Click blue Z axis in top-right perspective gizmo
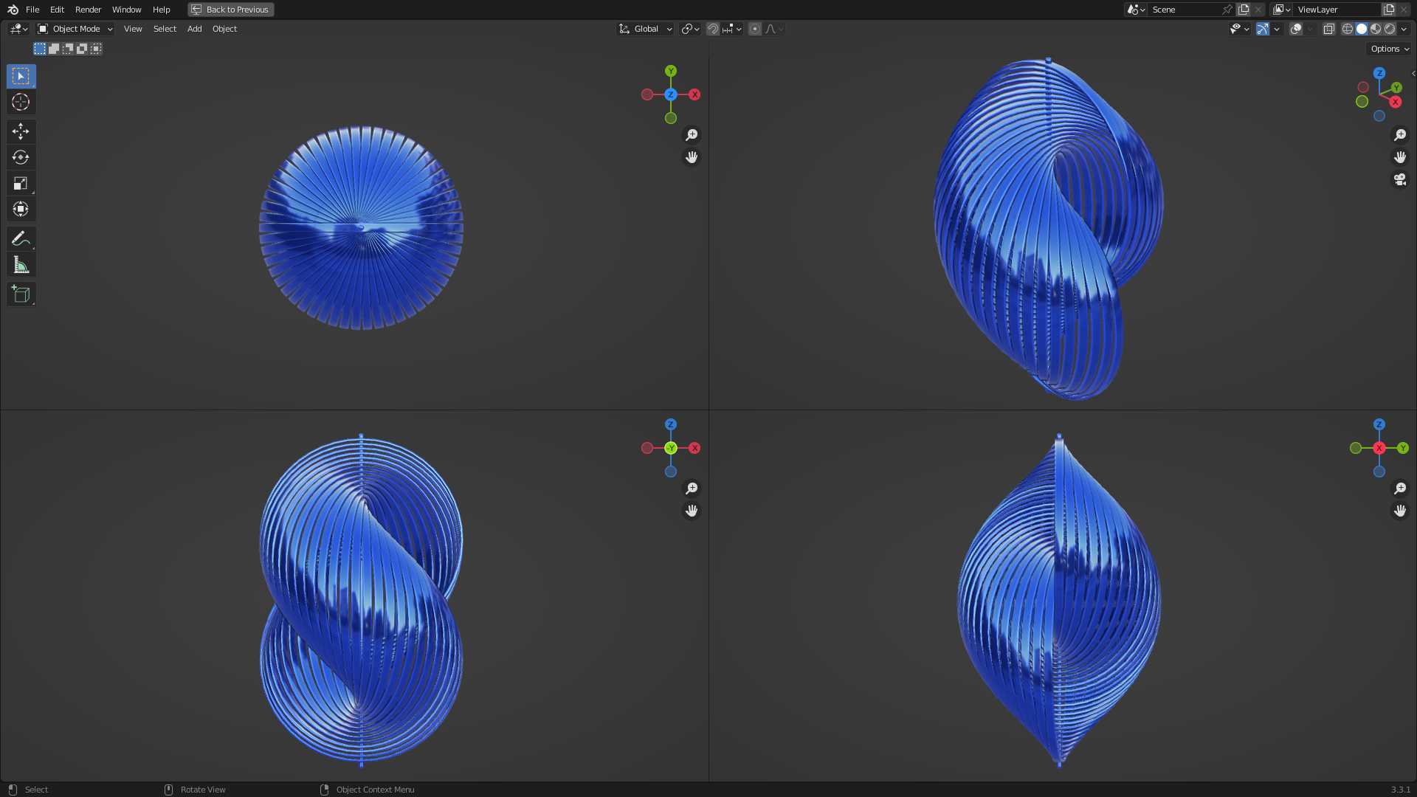 1379,73
